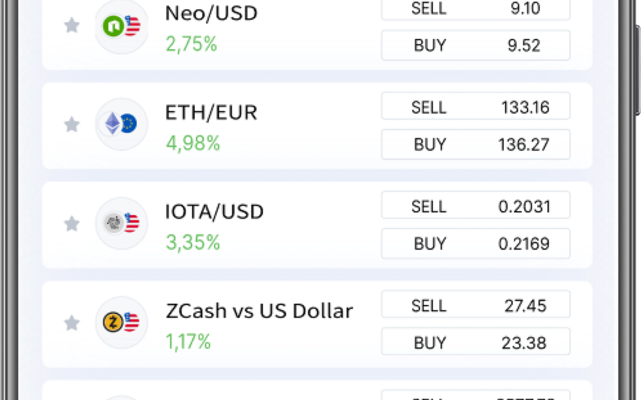The image size is (641, 400).
Task: Buy IOTA/USD at 0.2169
Action: tap(475, 244)
